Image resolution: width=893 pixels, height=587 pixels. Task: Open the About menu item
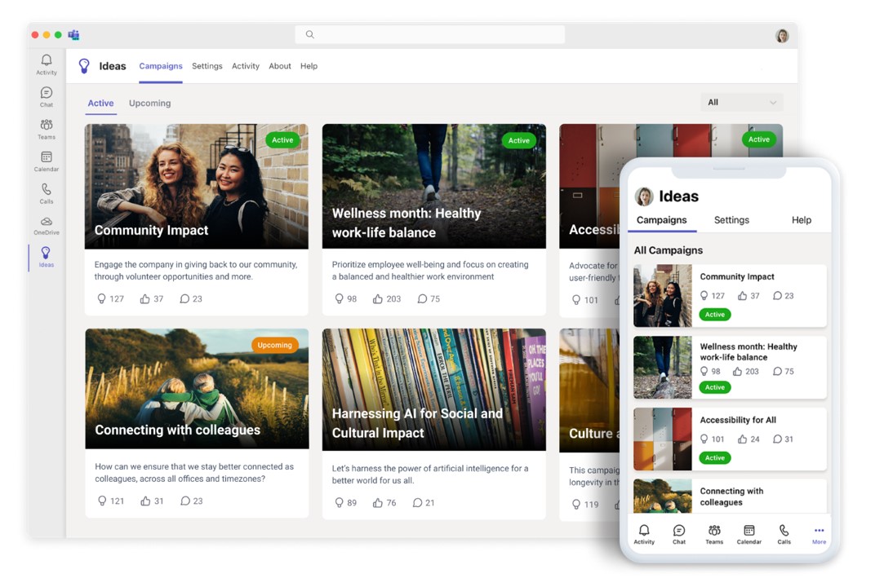pyautogui.click(x=280, y=66)
